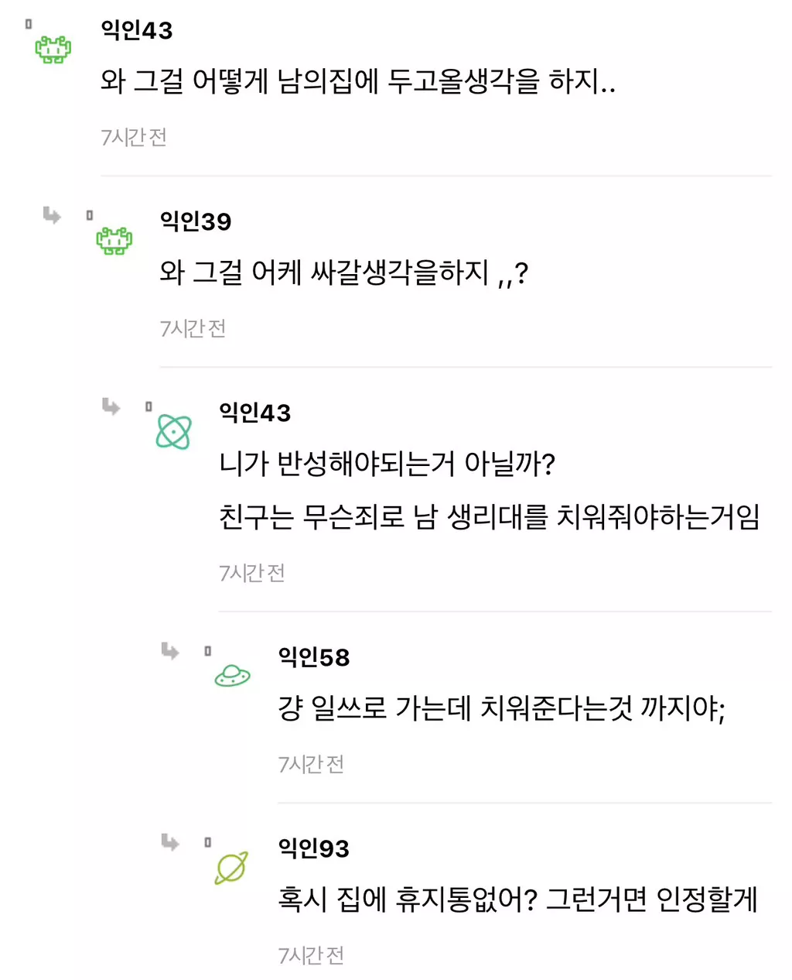Select the comment text starting with 혹시 집에 휴지통없어
This screenshot has height=980, width=792.
point(517,899)
